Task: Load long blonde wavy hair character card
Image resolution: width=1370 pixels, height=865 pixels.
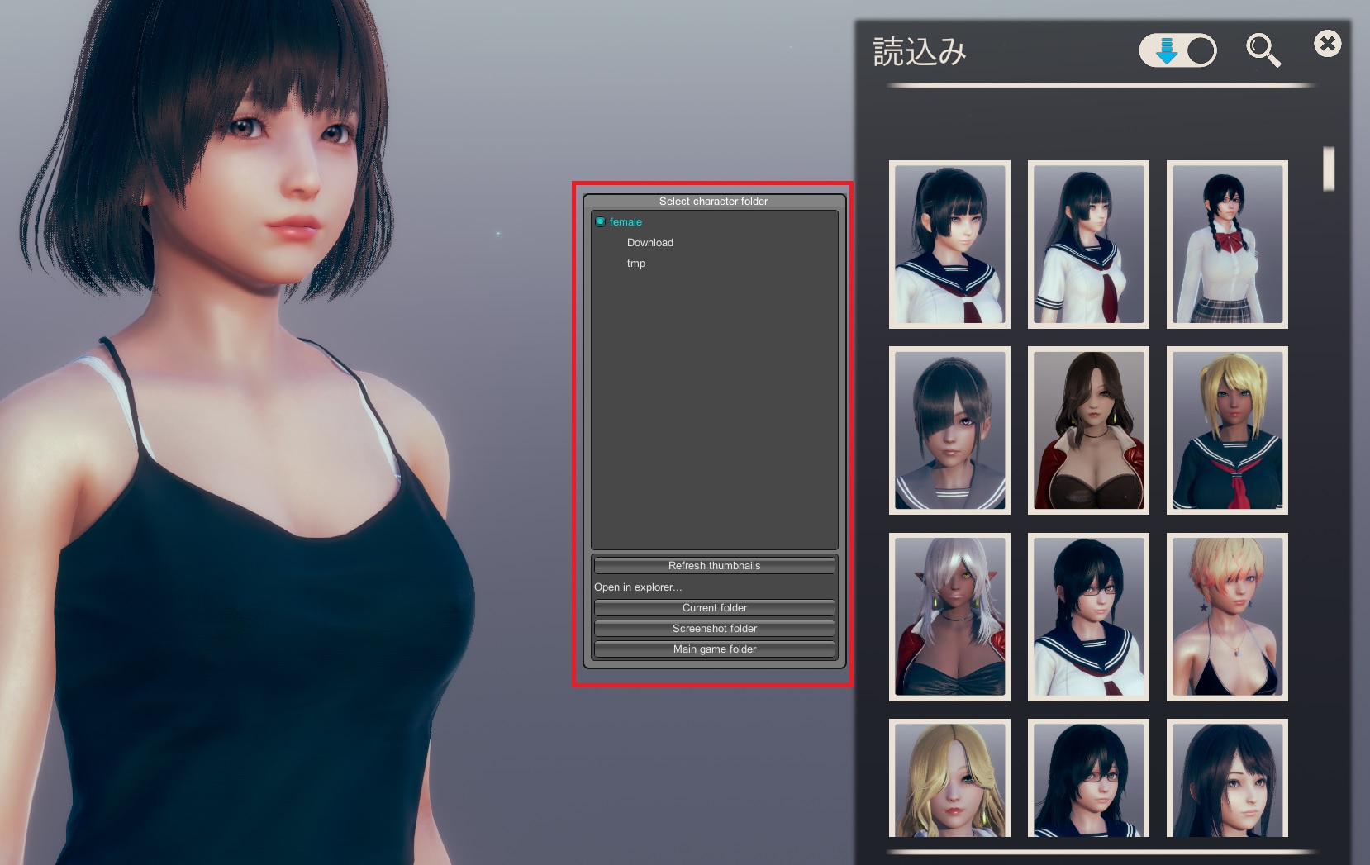Action: [949, 778]
